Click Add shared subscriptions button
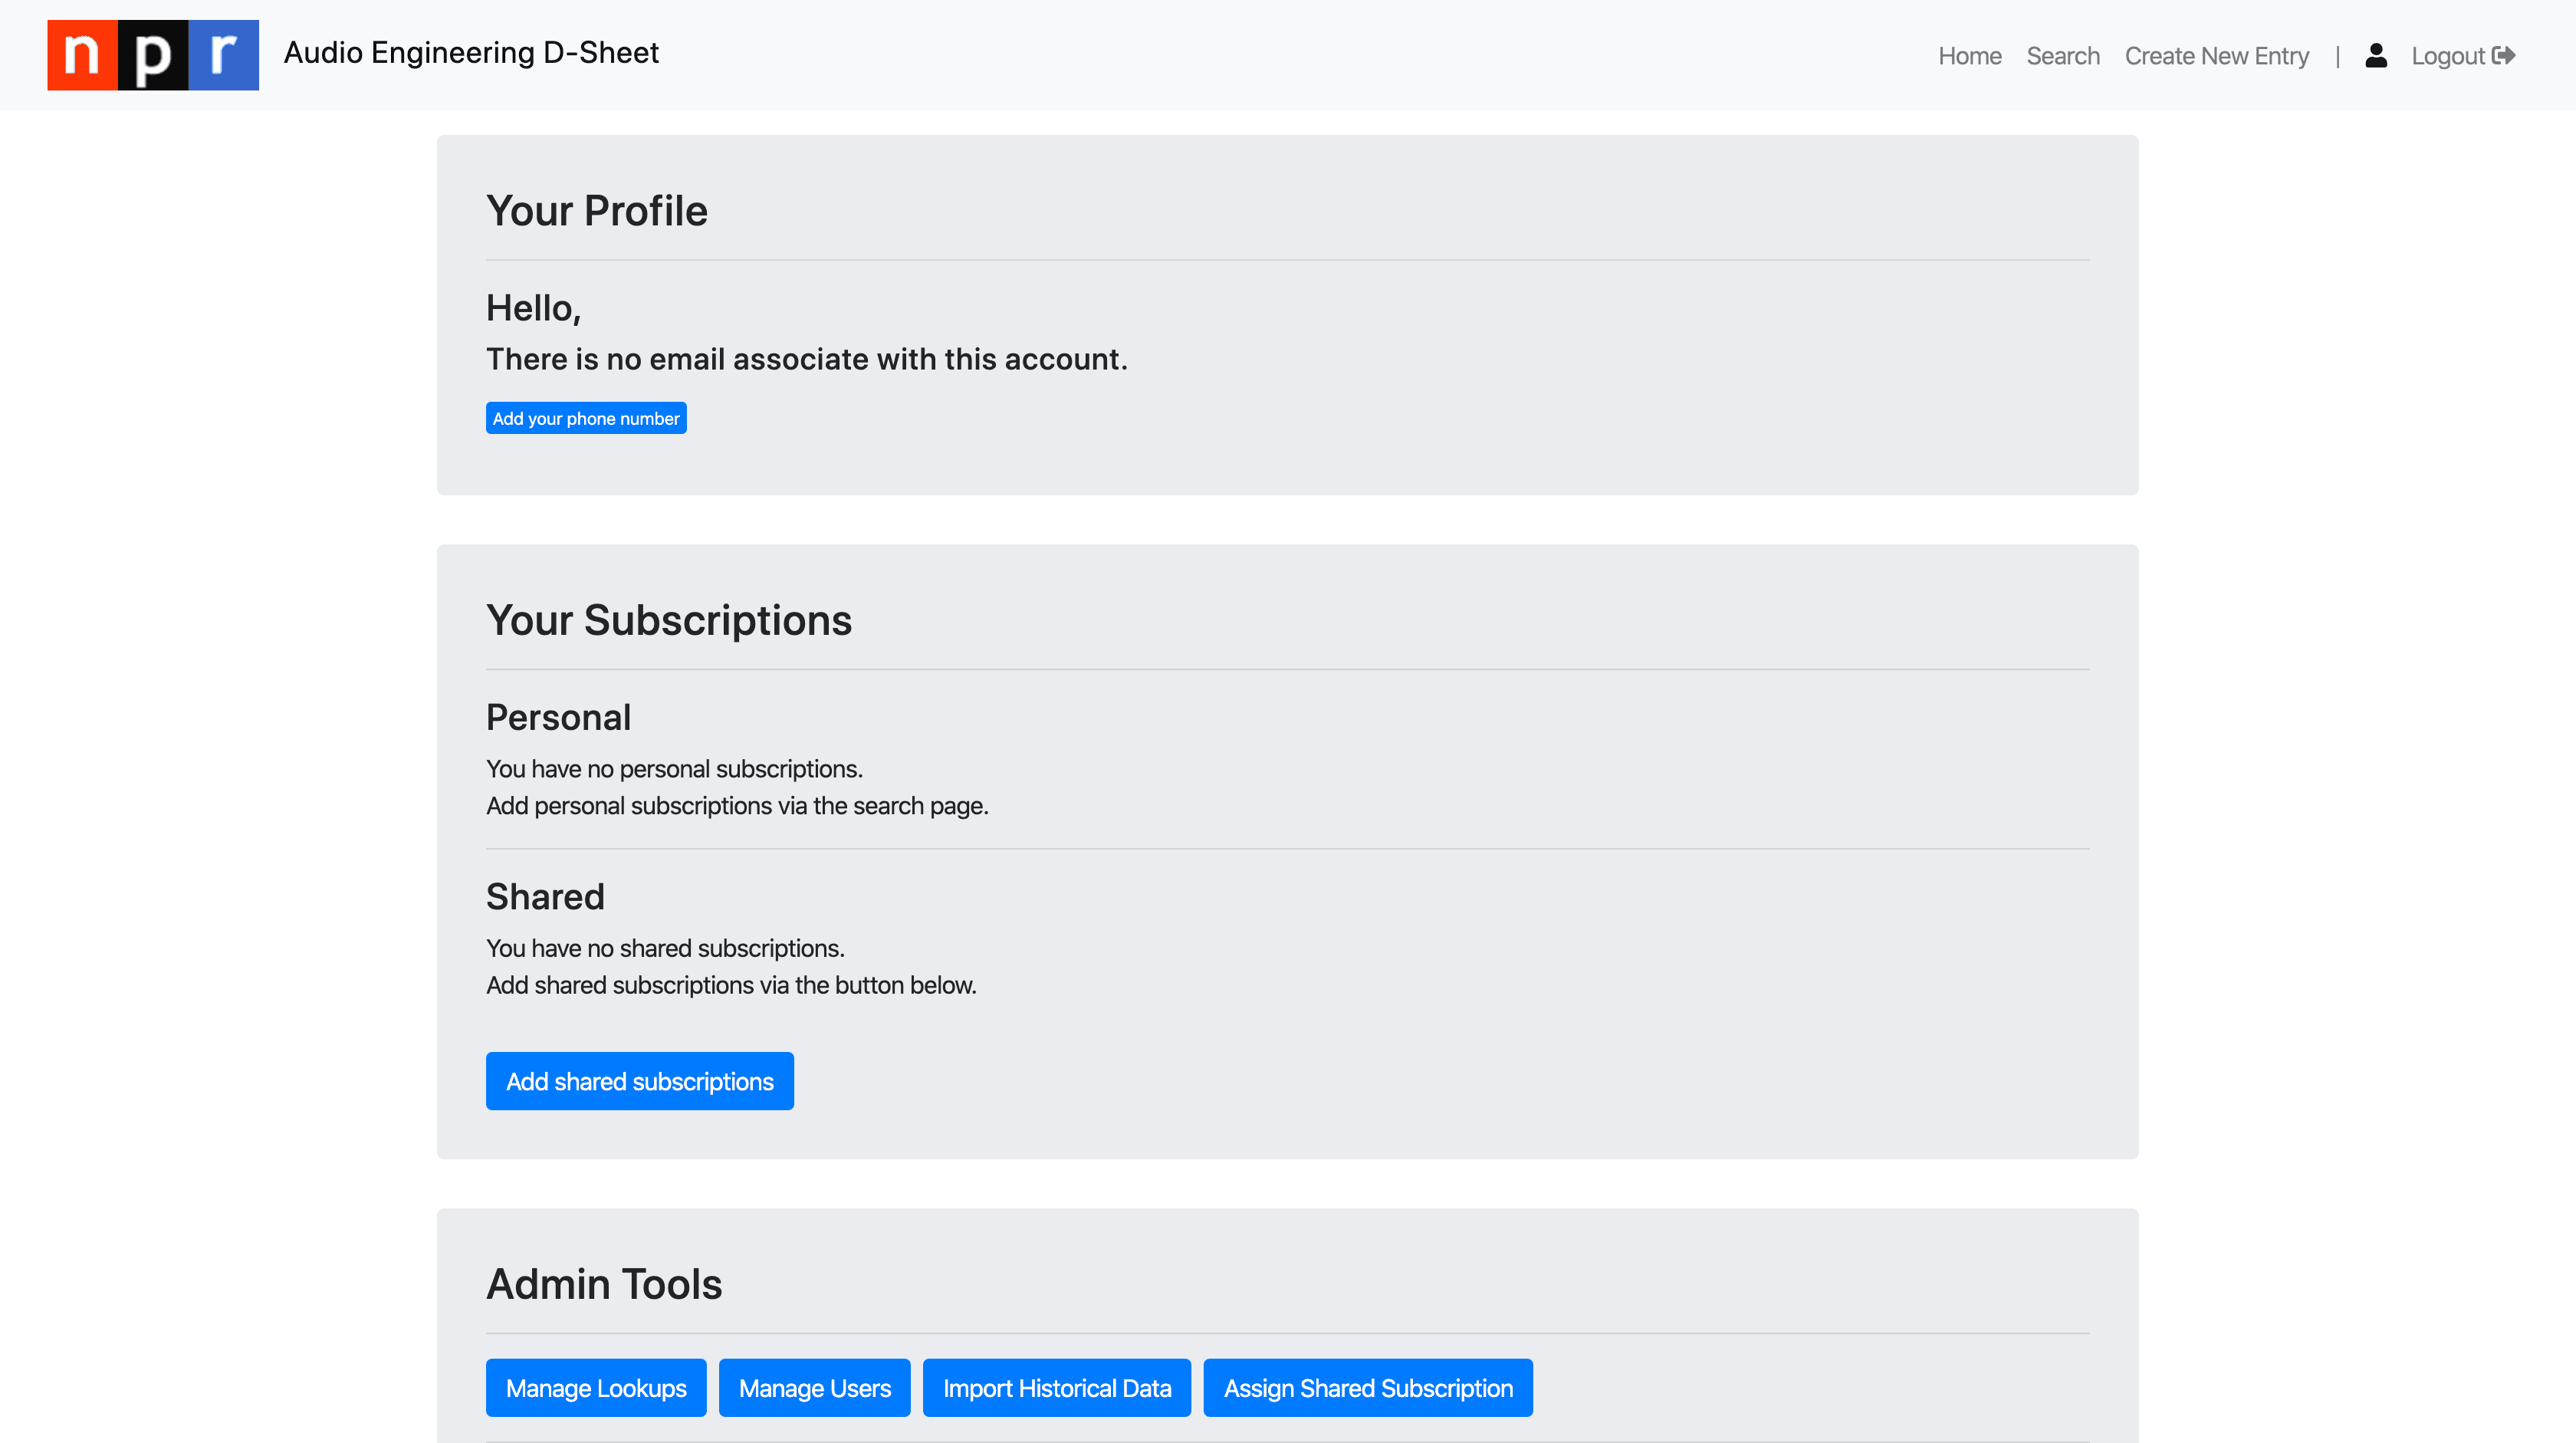 click(x=639, y=1081)
